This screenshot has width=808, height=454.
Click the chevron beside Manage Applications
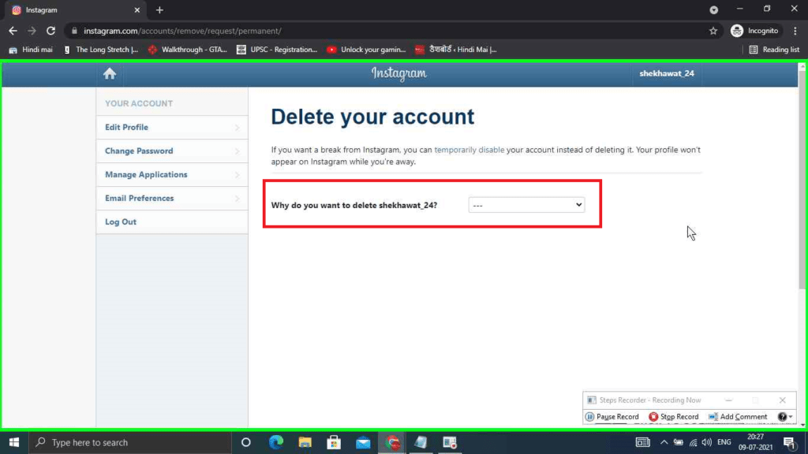(x=237, y=175)
